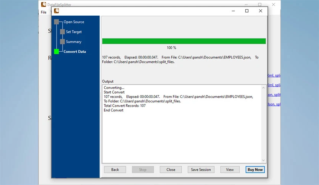Maximize the DataFileSplitter background window
The width and height of the screenshot is (319, 185).
pos(260,4)
